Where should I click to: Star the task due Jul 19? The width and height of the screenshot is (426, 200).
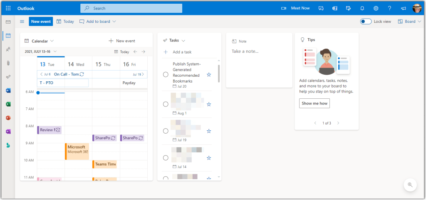tap(209, 131)
